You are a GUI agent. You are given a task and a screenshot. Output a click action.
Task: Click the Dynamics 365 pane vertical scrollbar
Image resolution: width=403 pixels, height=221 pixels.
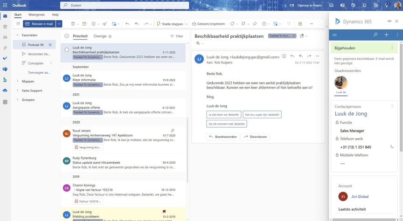point(401,97)
